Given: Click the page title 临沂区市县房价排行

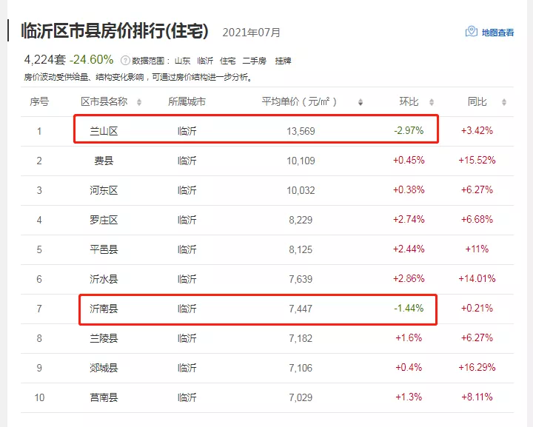Looking at the screenshot, I should click(115, 31).
